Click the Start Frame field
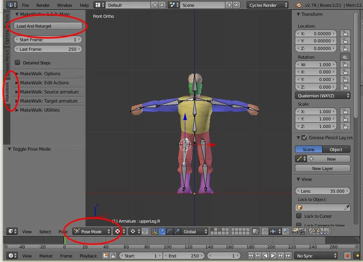 point(48,40)
